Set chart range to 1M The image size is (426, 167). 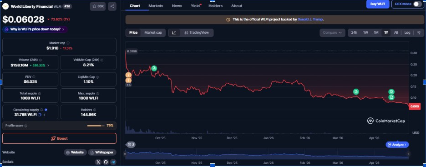coord(376,33)
